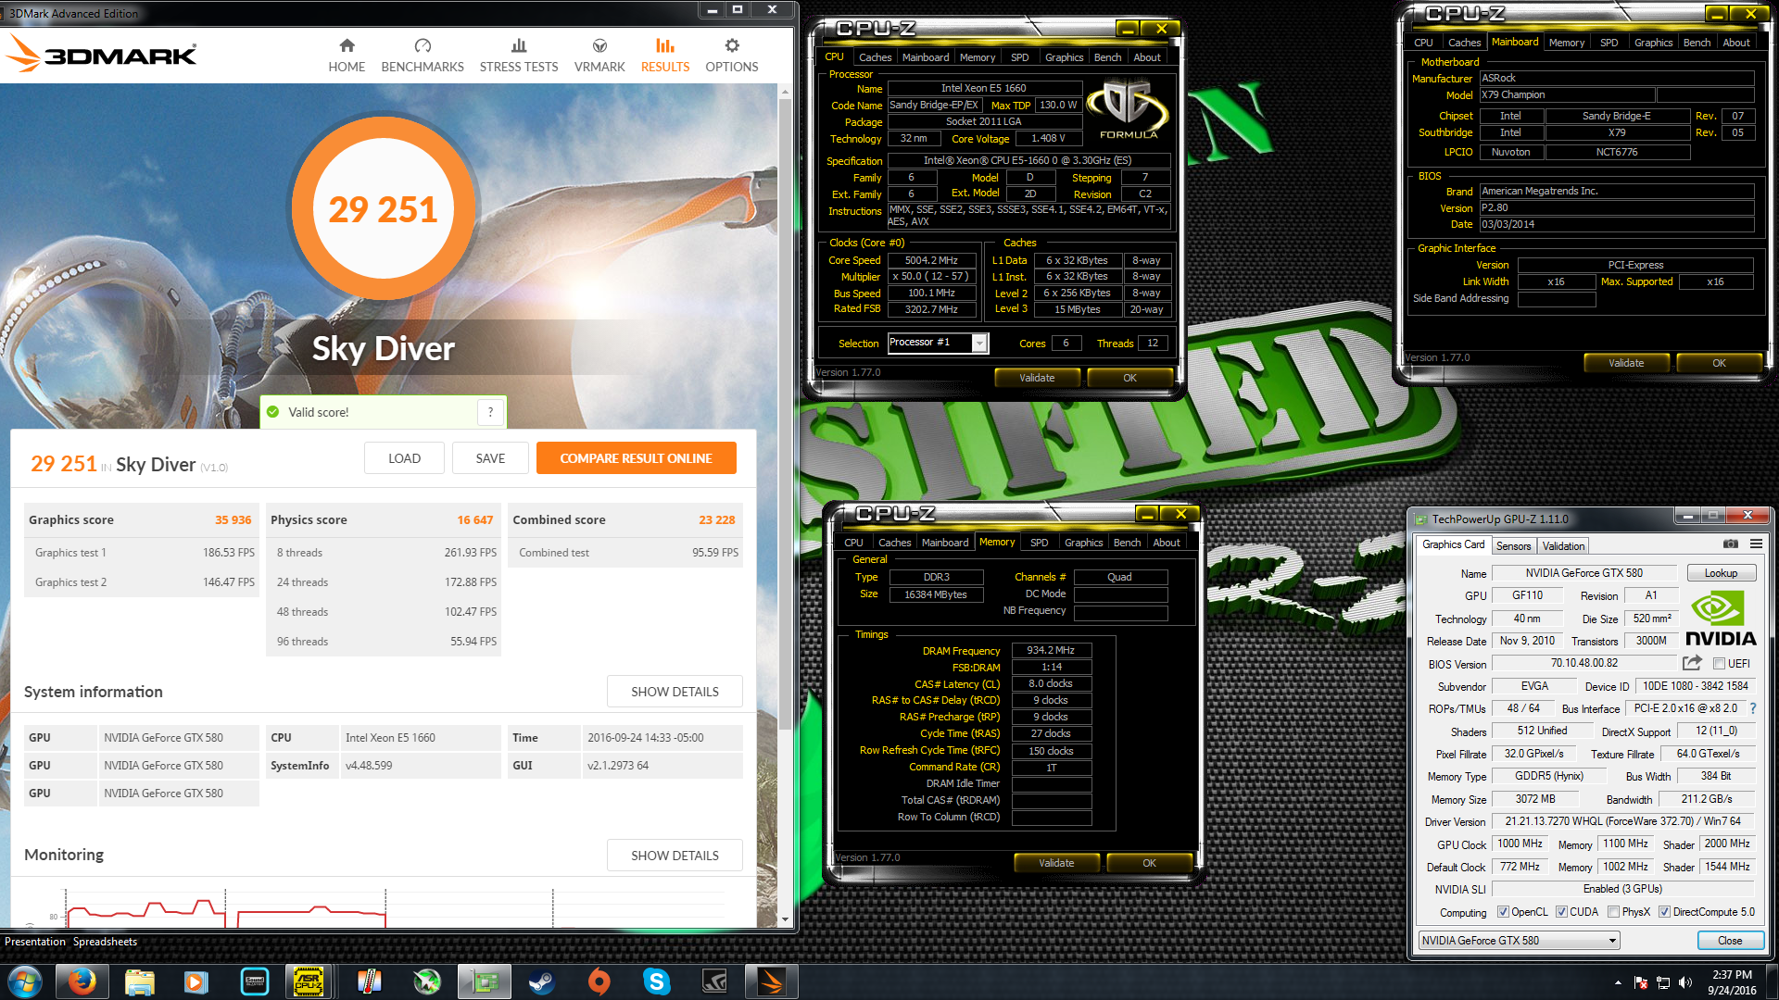Viewport: 1779px width, 1000px height.
Task: Click the GPU-Z BIOS export share icon
Action: [x=1693, y=663]
